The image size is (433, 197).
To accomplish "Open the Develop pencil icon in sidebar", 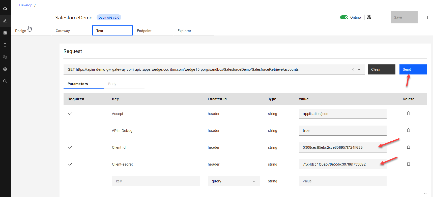I will pyautogui.click(x=5, y=21).
